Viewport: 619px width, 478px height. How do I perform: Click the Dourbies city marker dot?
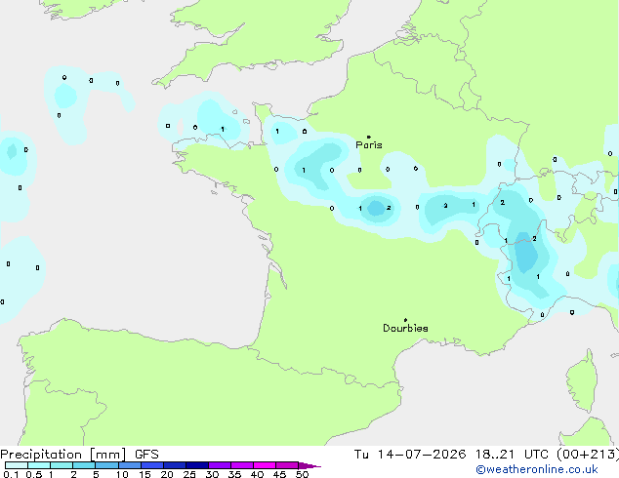405,320
